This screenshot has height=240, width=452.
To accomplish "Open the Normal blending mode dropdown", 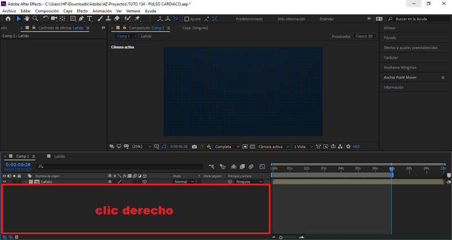I will click(x=184, y=181).
